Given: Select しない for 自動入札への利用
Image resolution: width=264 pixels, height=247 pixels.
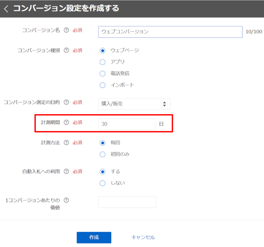Looking at the screenshot, I should (x=102, y=183).
